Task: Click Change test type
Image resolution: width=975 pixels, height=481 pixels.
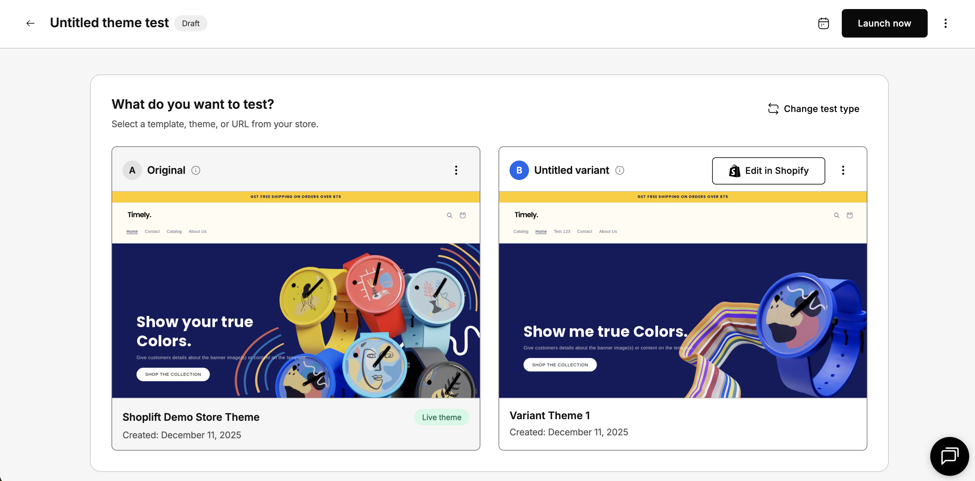Action: [813, 109]
